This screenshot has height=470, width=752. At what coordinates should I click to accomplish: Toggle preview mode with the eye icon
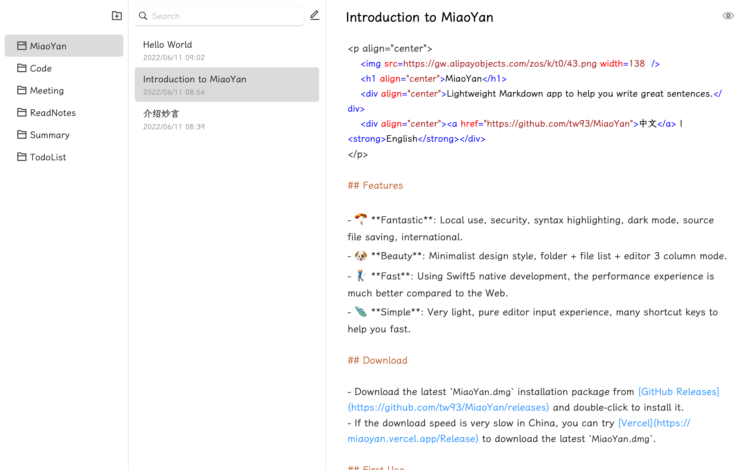[728, 16]
